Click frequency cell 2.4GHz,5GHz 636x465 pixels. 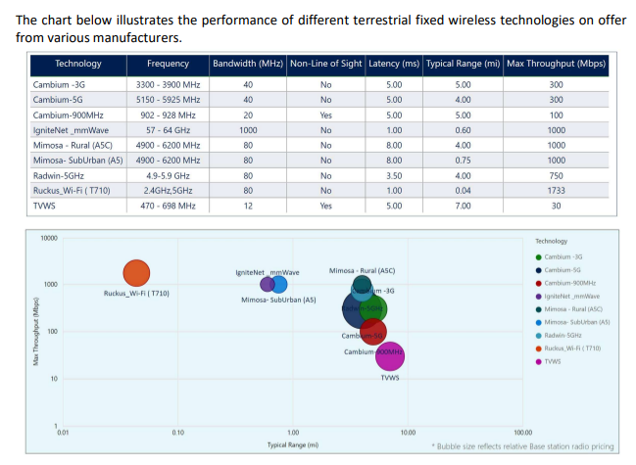click(x=168, y=190)
